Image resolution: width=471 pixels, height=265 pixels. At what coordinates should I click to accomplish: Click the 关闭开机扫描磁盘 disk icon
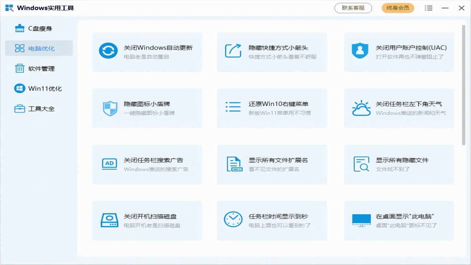[x=109, y=220]
